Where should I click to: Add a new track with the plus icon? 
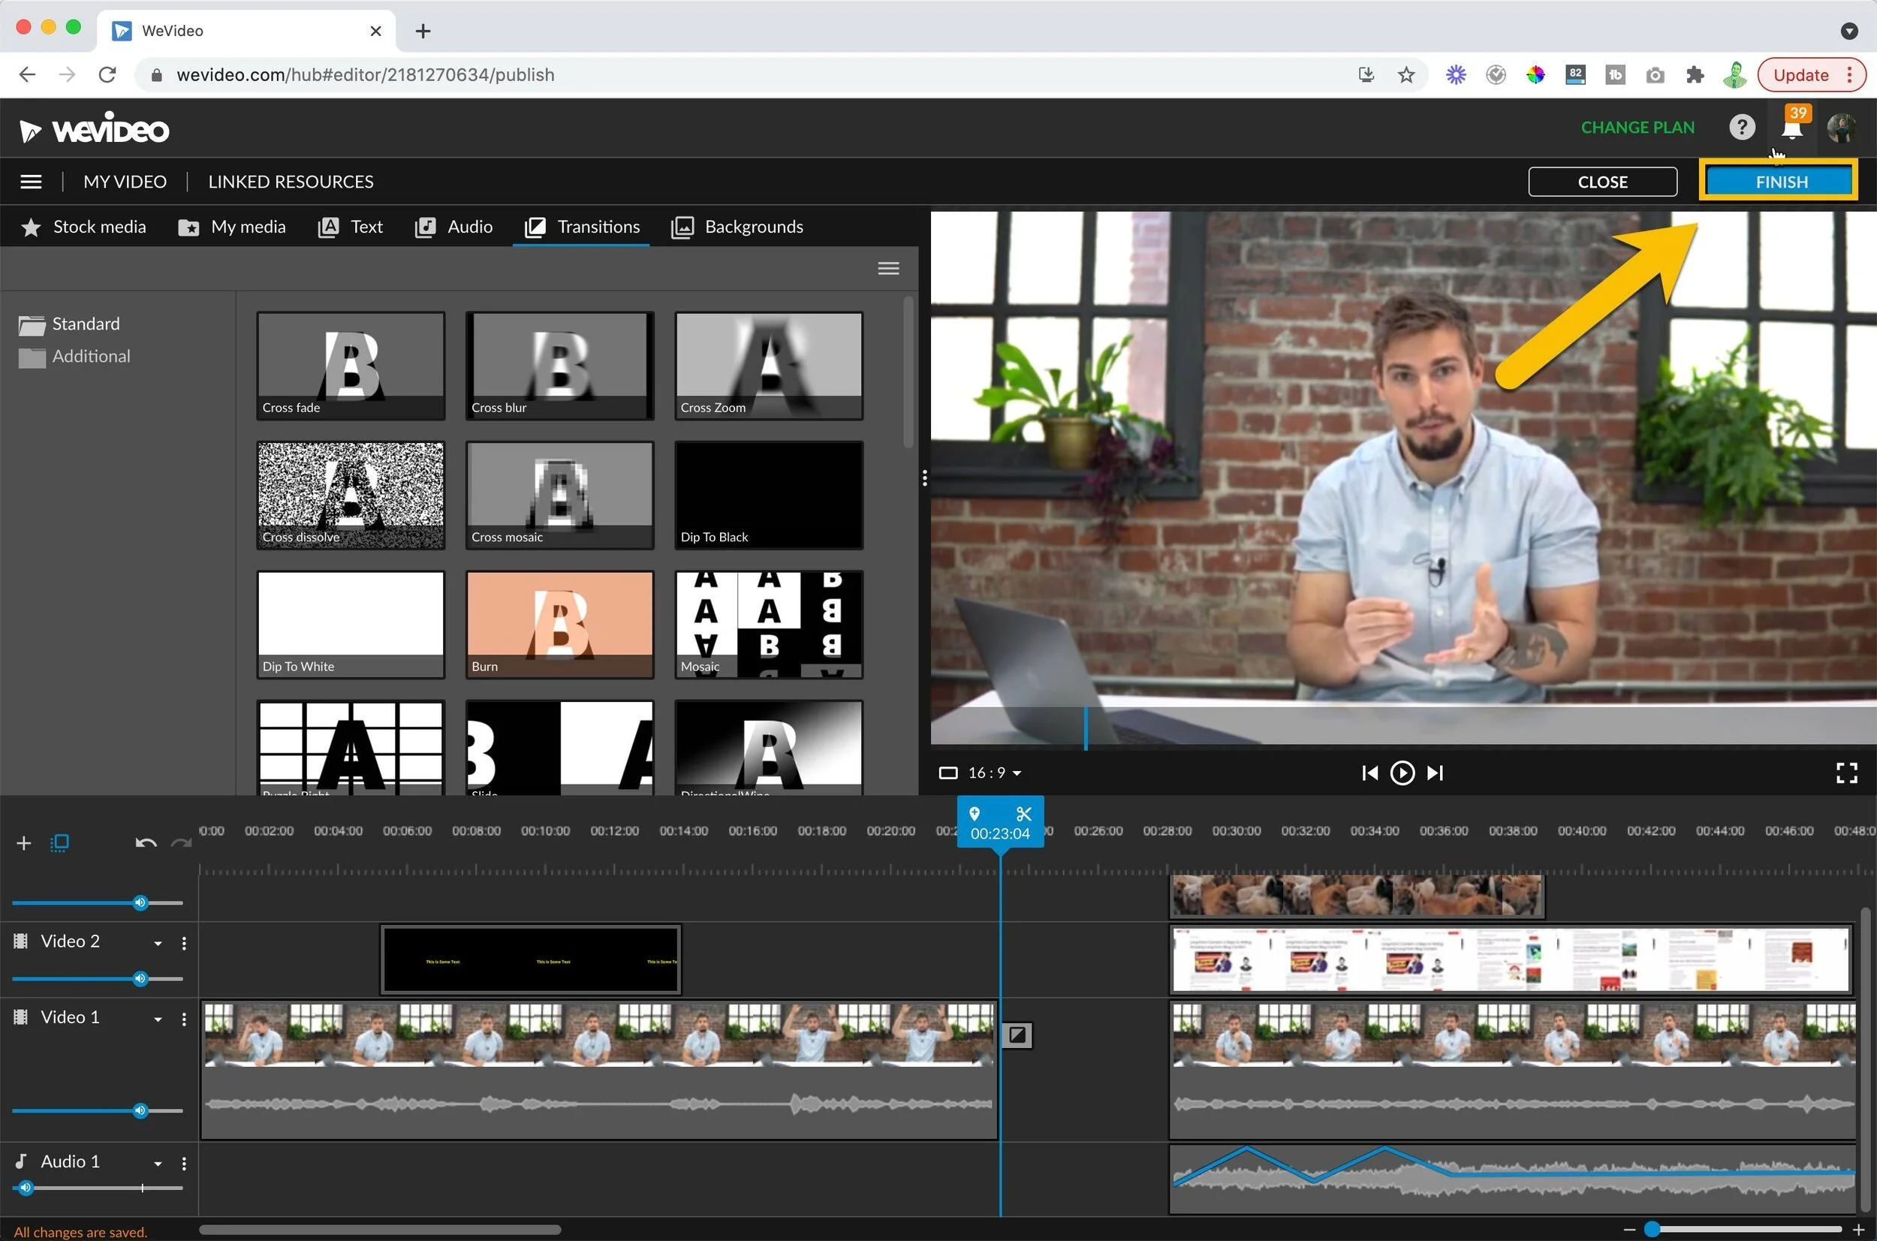pyautogui.click(x=24, y=843)
